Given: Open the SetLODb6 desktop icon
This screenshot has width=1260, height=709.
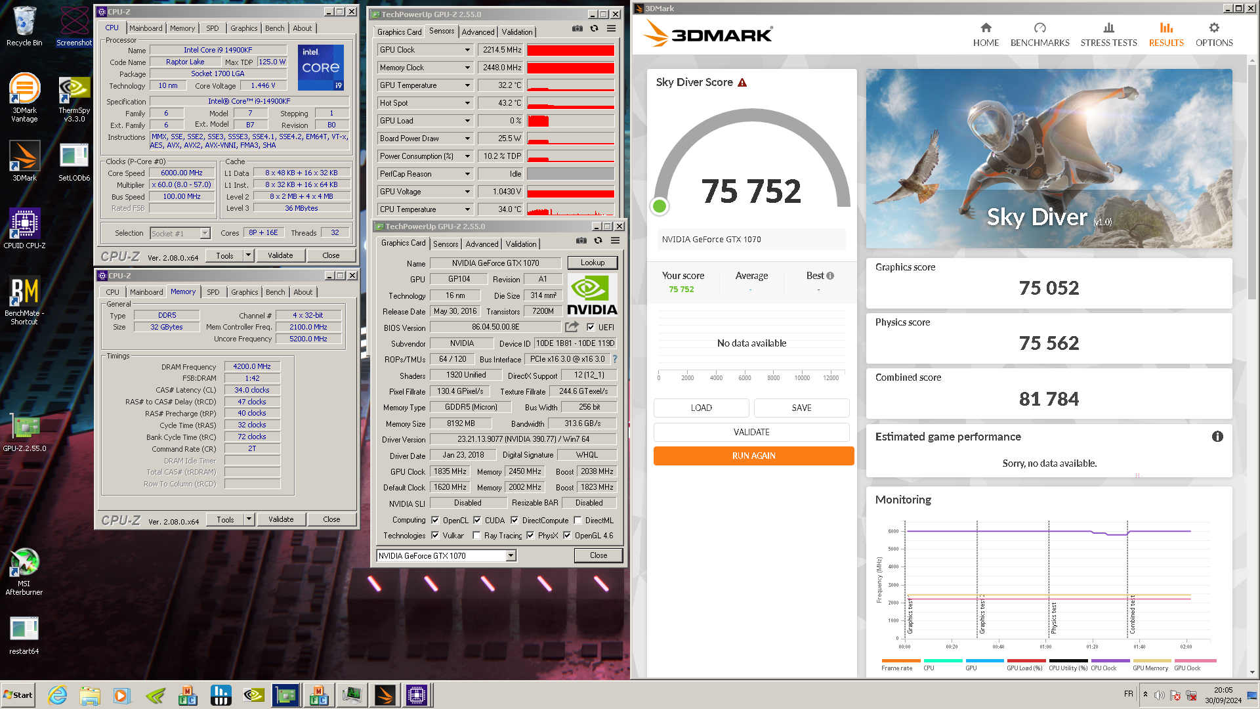Looking at the screenshot, I should point(74,161).
